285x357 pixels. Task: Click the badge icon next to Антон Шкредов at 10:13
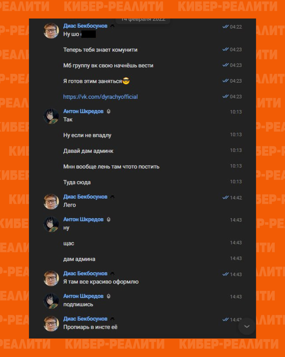coord(108,111)
